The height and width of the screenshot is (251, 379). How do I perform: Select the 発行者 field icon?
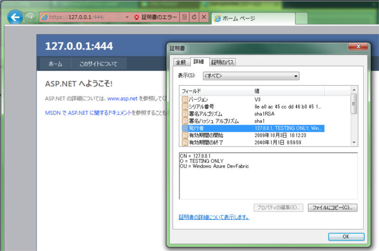[x=185, y=128]
